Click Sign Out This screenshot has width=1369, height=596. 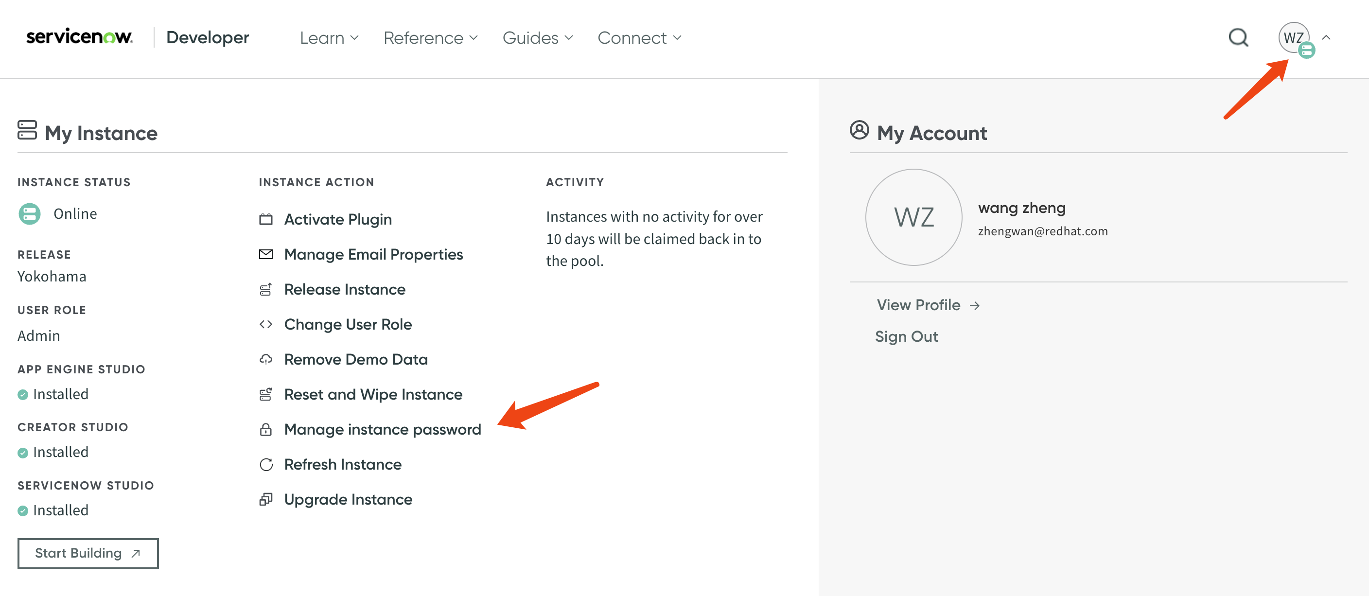(x=906, y=336)
